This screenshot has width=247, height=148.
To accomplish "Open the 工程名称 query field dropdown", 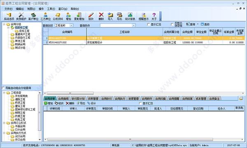I will (x=71, y=25).
